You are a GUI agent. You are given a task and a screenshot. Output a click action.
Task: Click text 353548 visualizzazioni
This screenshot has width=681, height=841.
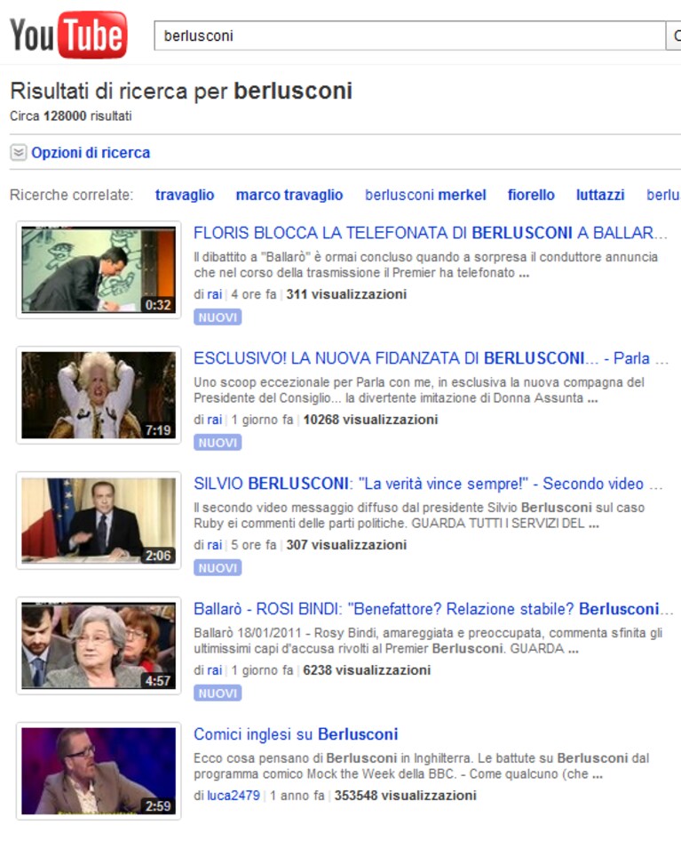pyautogui.click(x=406, y=796)
